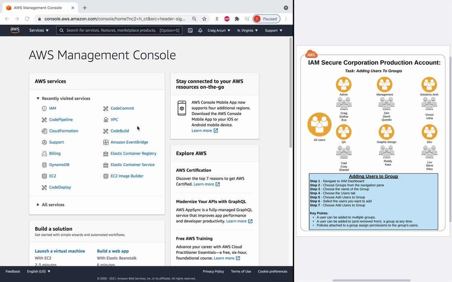
Task: Open the notifications bell icon
Action: click(x=200, y=30)
